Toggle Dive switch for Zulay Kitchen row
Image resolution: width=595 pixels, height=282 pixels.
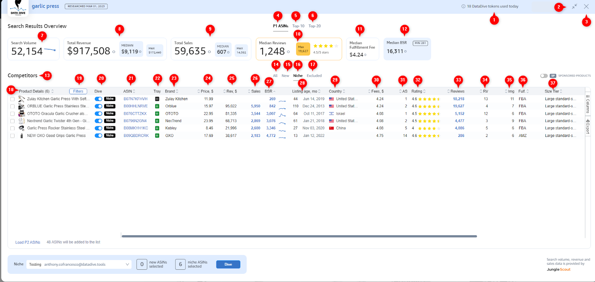[x=99, y=99]
